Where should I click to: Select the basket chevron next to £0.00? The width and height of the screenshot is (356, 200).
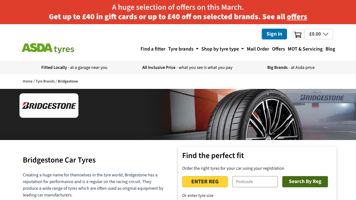point(326,34)
